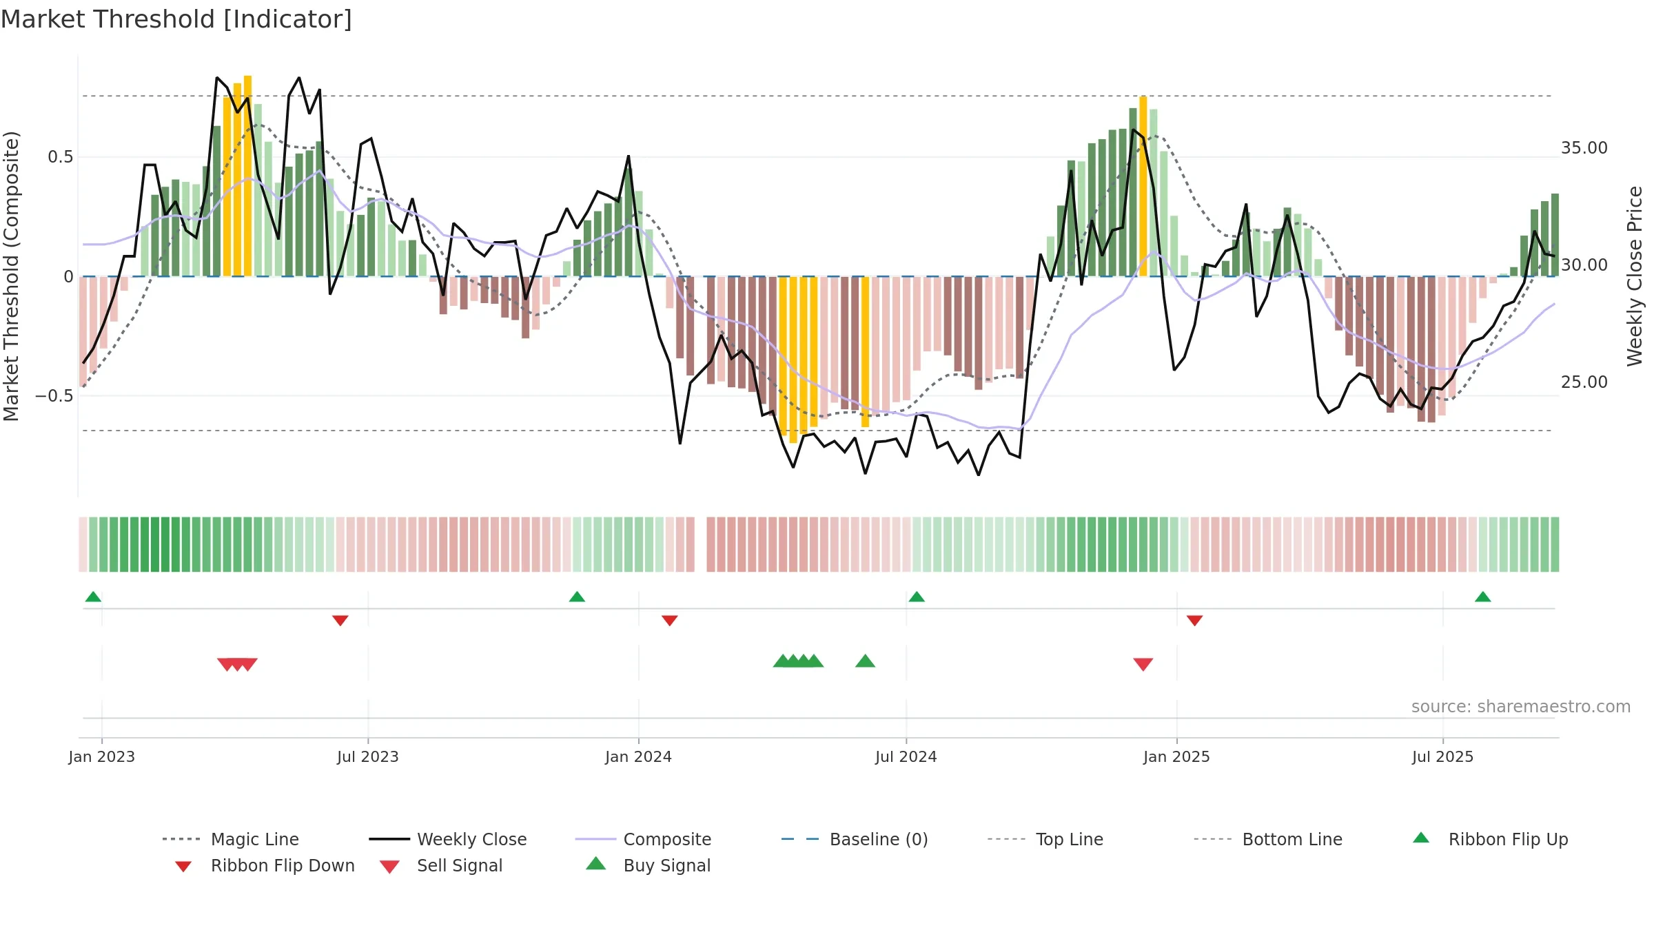Click the Jan 2023 axis label

pyautogui.click(x=102, y=757)
